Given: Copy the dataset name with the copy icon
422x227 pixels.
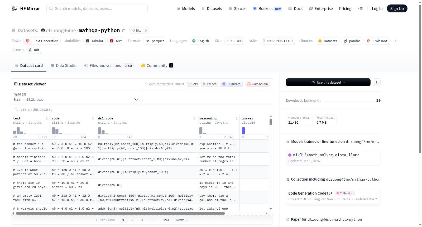Looking at the screenshot, I should [123, 30].
